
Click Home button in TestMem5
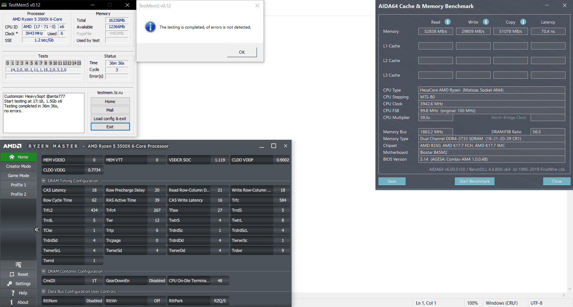point(110,101)
